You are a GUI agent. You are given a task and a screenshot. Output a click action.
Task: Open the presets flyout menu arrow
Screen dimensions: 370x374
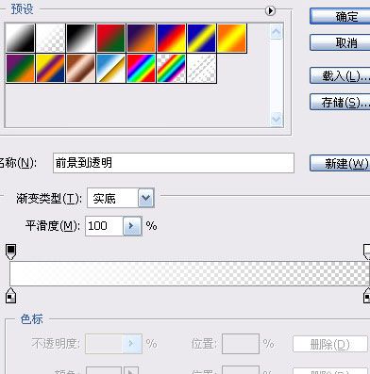pyautogui.click(x=270, y=11)
